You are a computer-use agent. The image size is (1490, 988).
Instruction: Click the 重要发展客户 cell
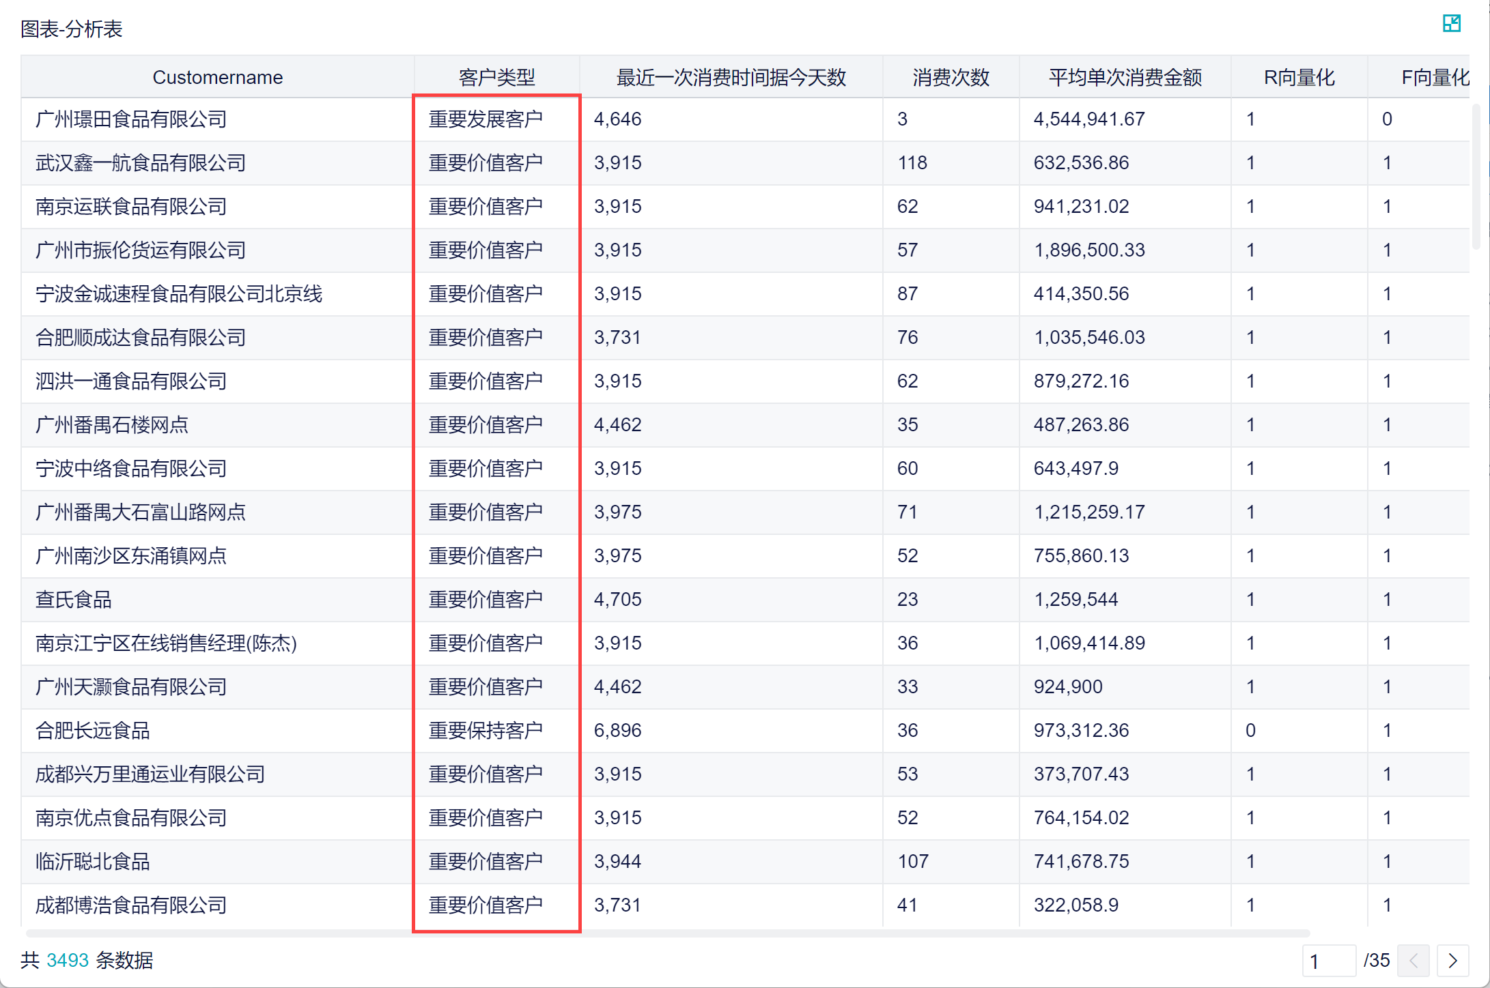click(x=486, y=119)
